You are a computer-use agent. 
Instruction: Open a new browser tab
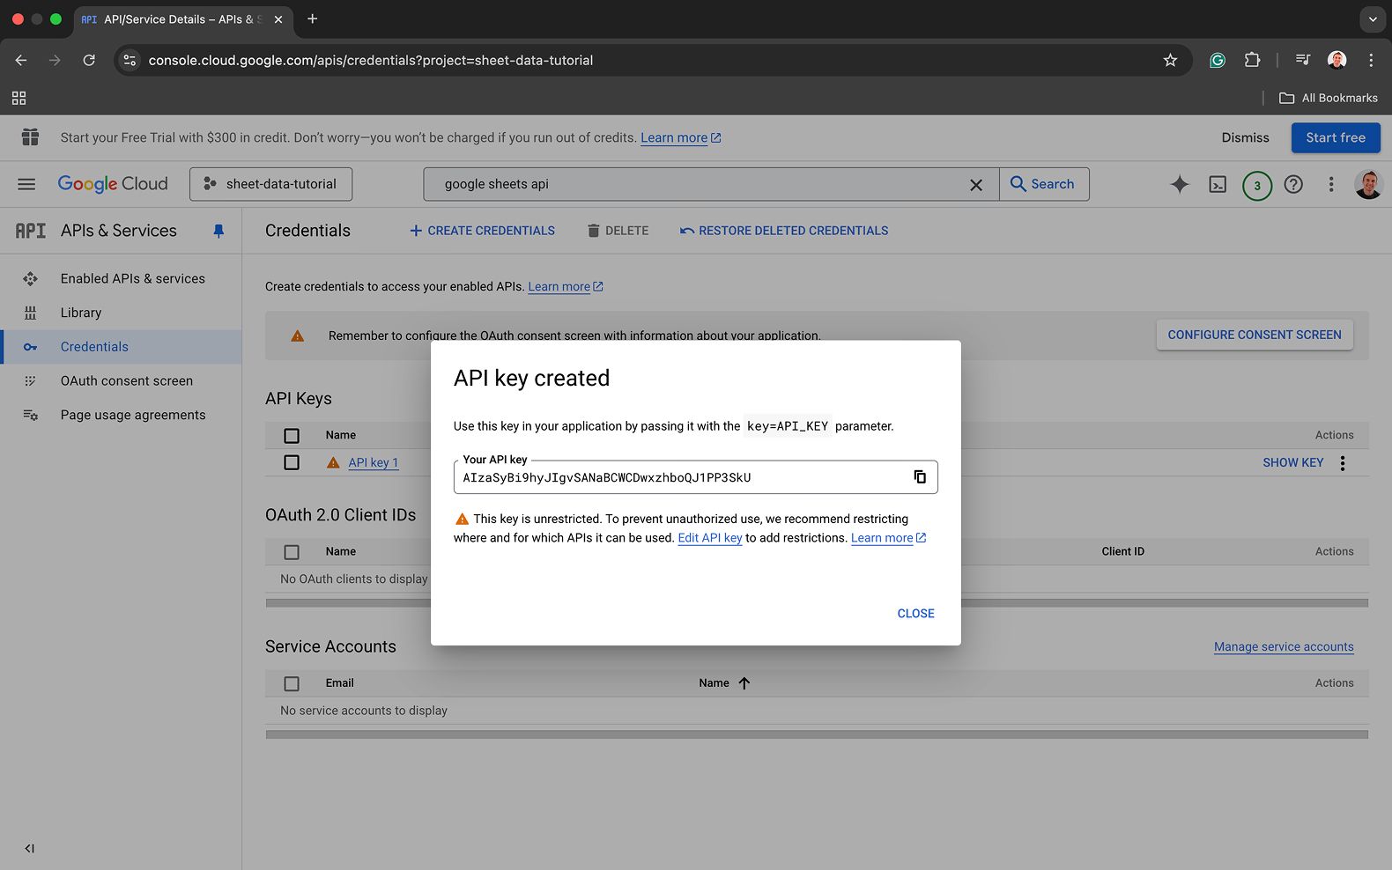[312, 18]
